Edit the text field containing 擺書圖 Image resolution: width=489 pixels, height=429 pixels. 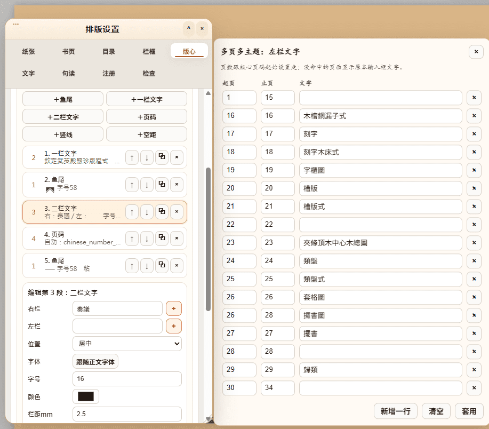tap(380, 315)
